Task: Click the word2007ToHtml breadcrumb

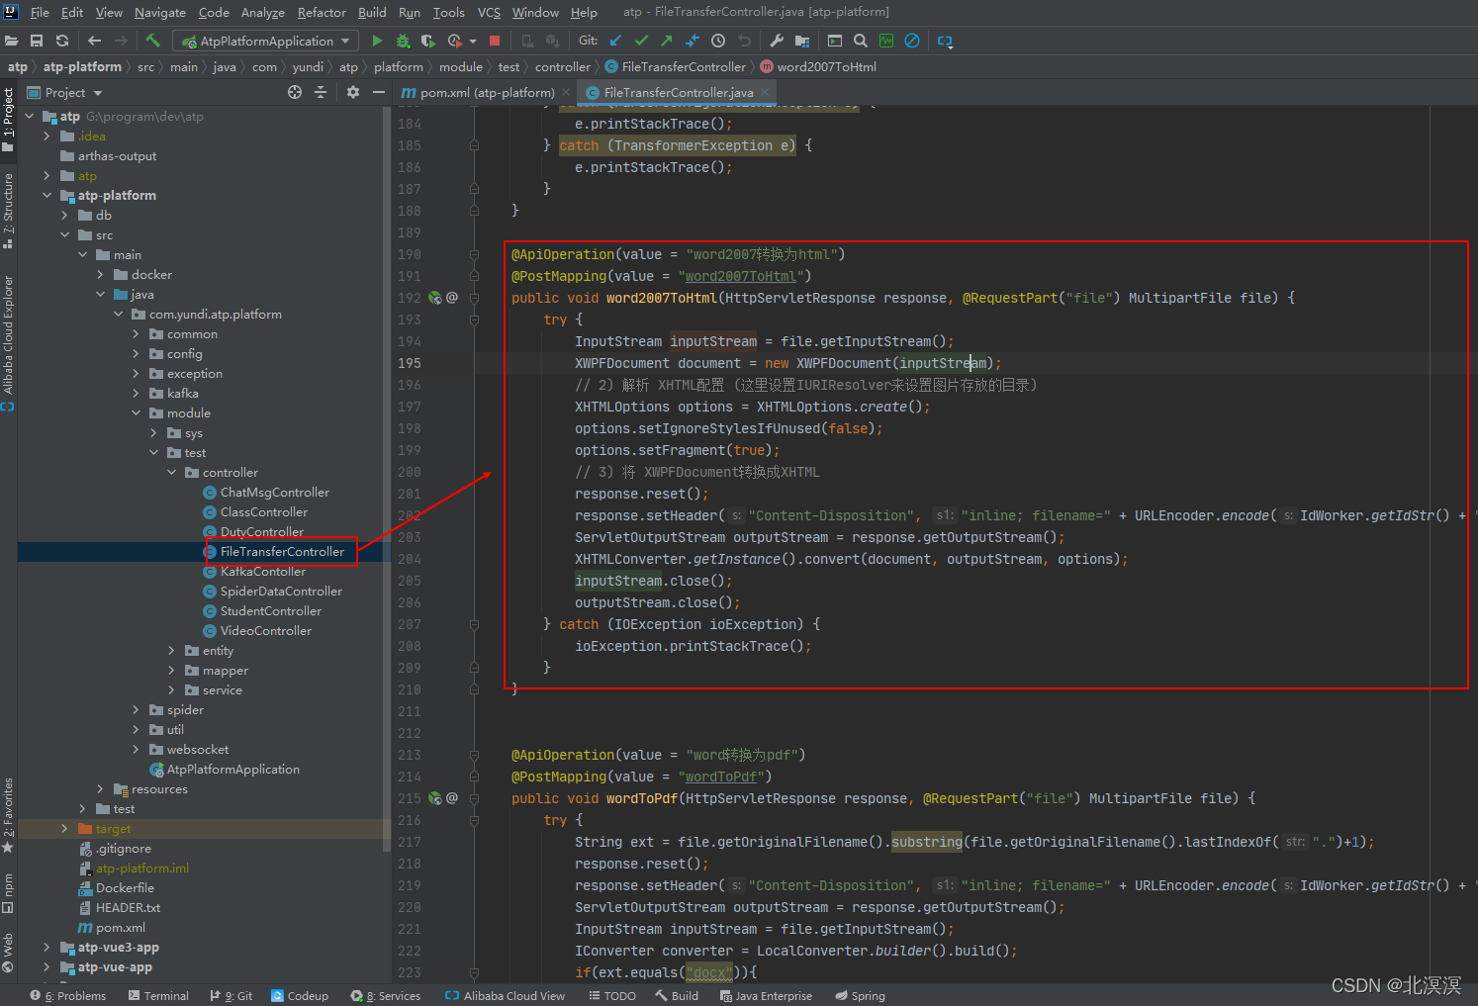Action: (x=818, y=66)
